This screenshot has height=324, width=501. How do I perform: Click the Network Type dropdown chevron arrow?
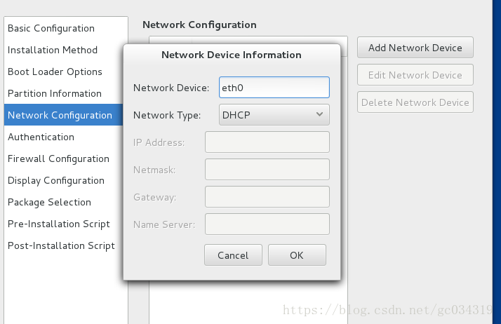tap(319, 114)
